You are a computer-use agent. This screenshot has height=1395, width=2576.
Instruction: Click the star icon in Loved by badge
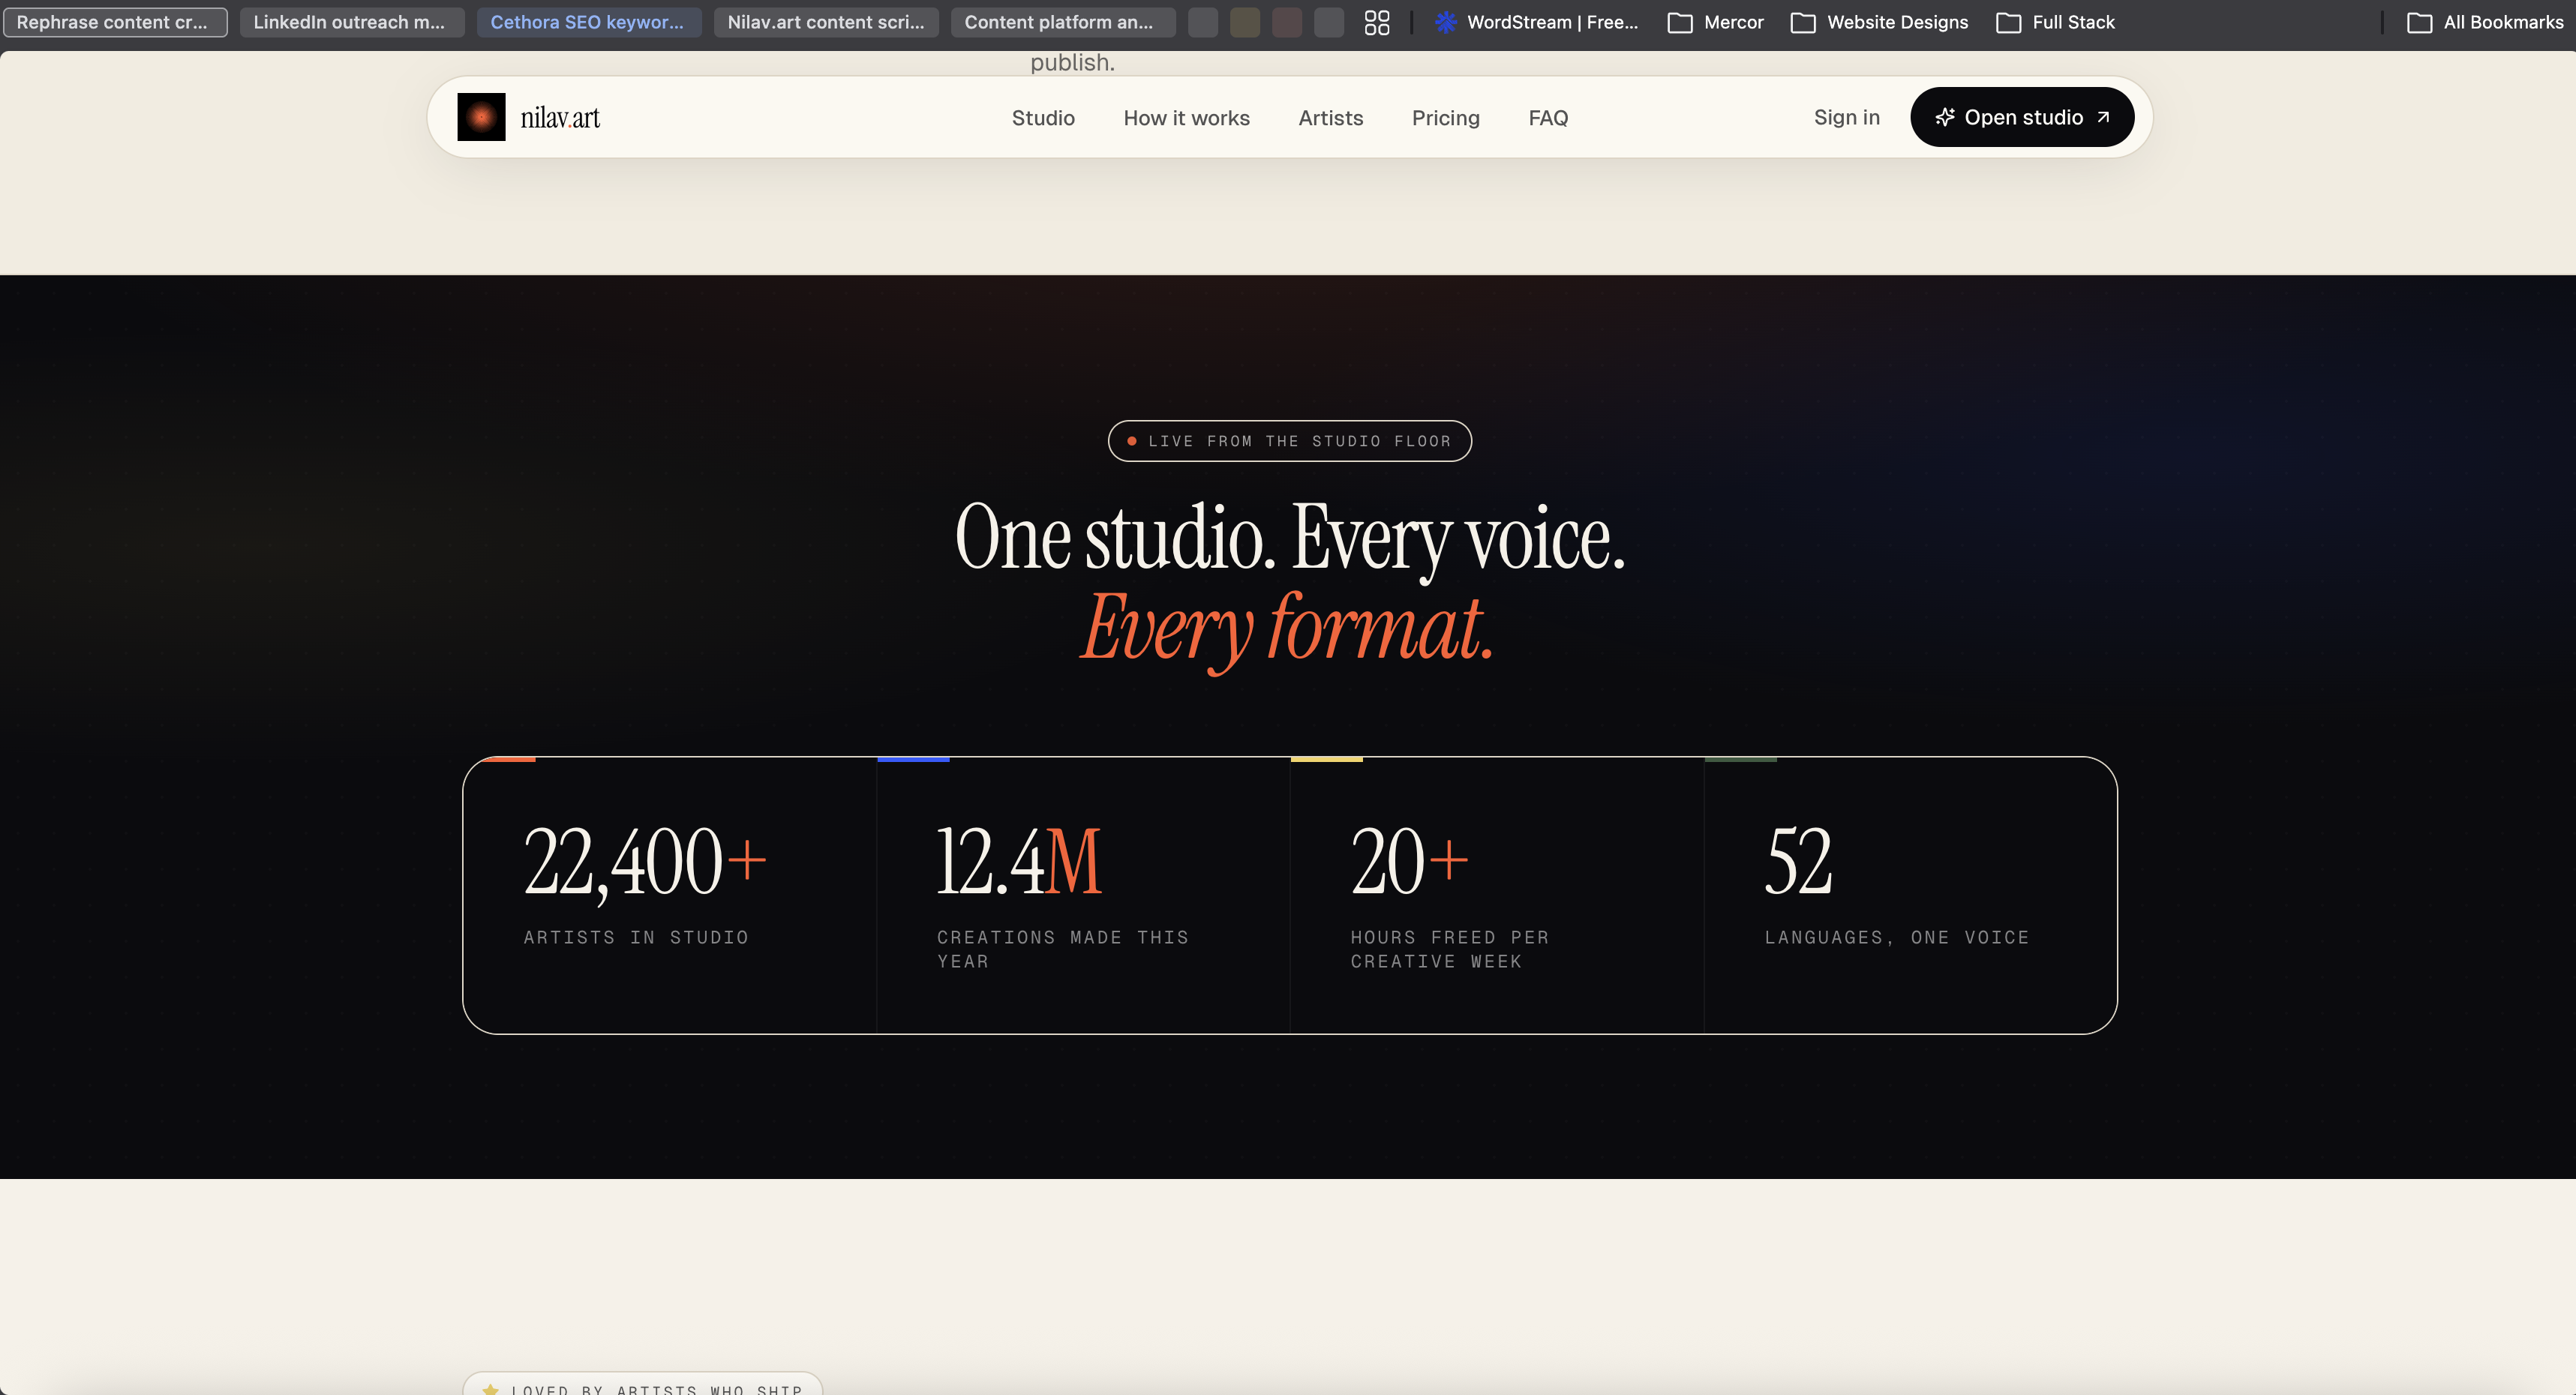click(x=490, y=1388)
